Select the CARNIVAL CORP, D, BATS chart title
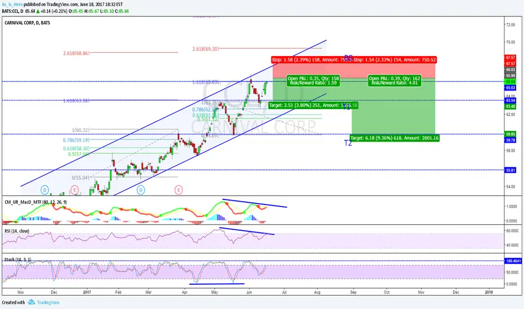Image resolution: width=524 pixels, height=309 pixels. pos(28,22)
